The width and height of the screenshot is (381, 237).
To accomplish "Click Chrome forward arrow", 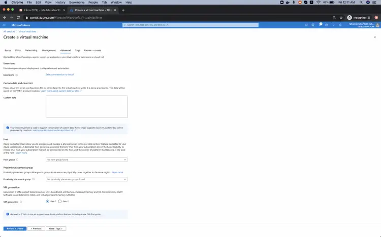I will click(x=11, y=17).
